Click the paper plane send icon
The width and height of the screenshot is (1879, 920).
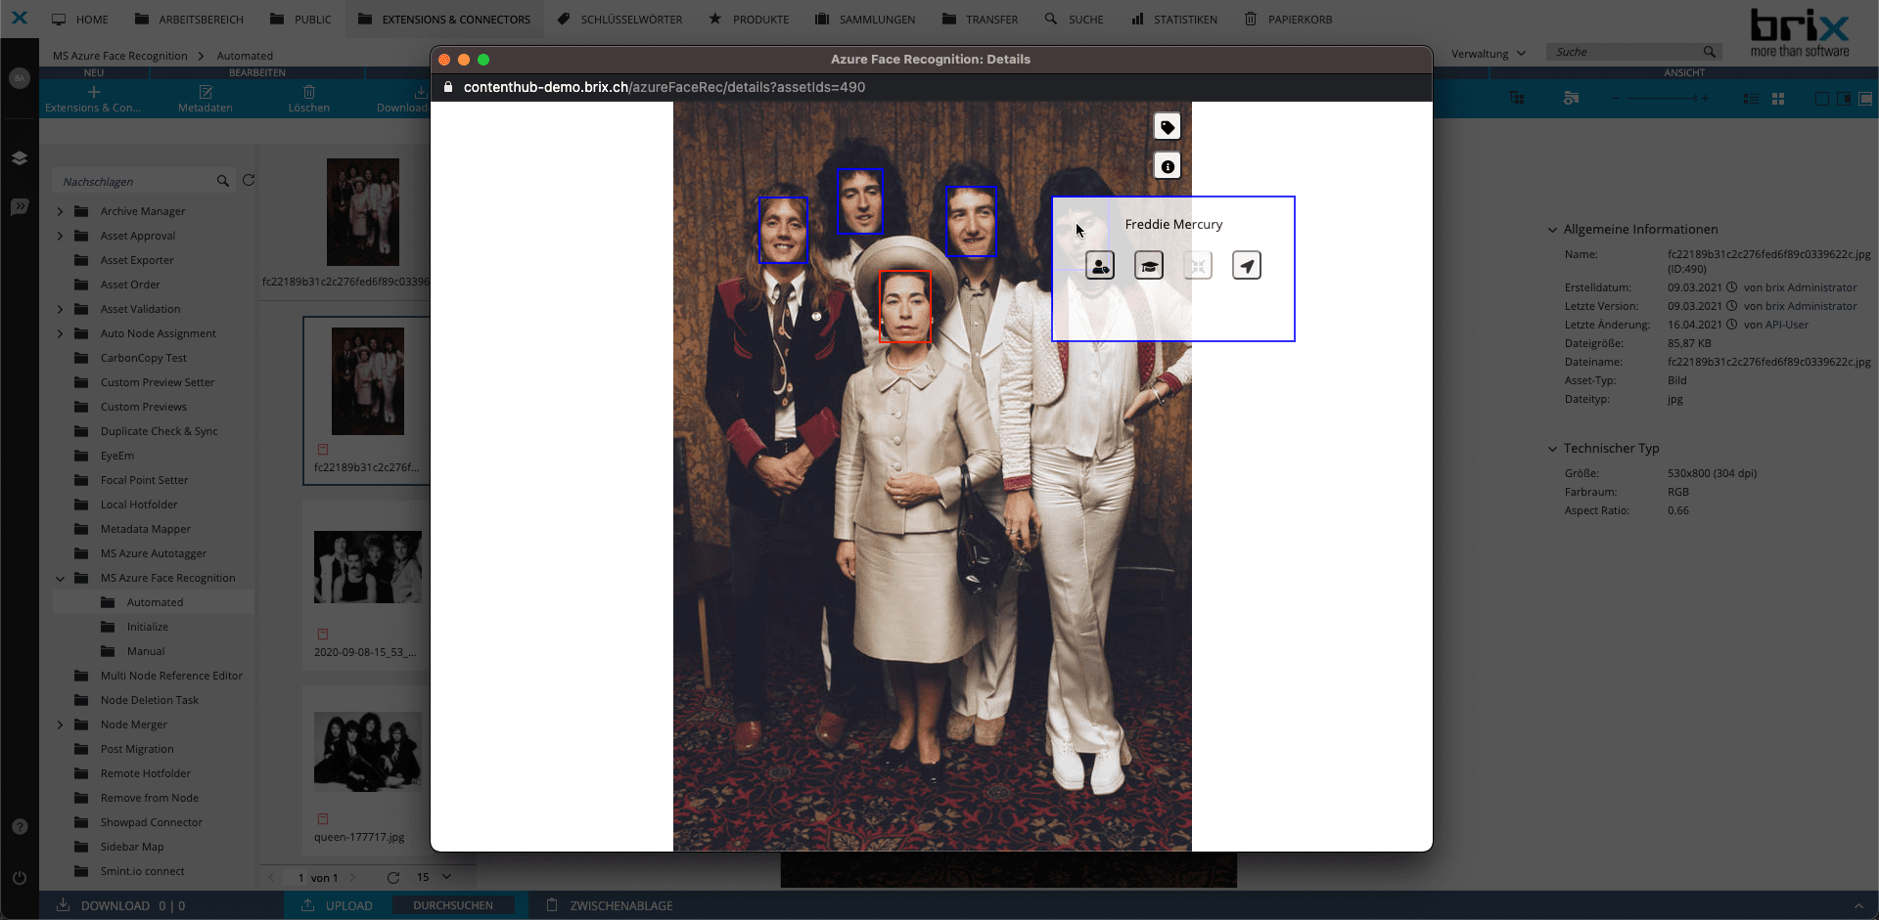(x=1247, y=266)
